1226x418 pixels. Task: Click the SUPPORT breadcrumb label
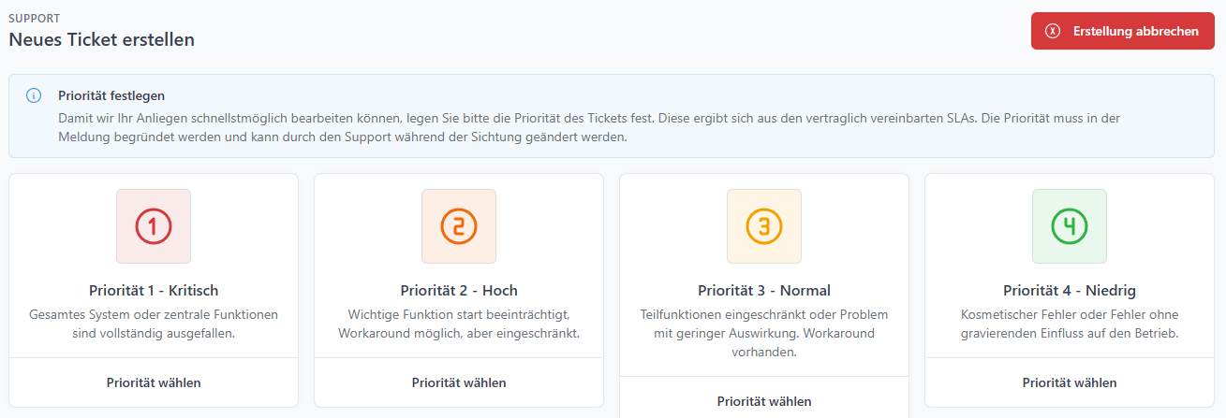[x=34, y=18]
